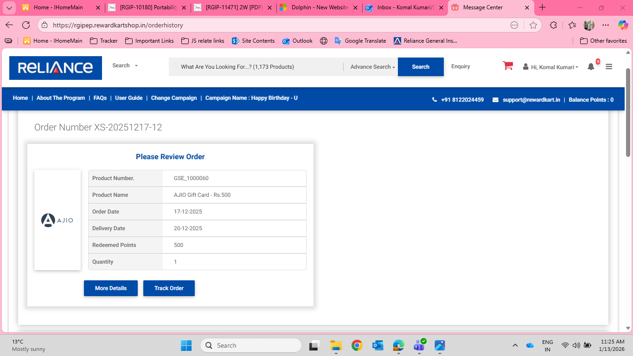The width and height of the screenshot is (633, 356).
Task: Switch to RGIP-10180 Portability tab
Action: coord(147,7)
